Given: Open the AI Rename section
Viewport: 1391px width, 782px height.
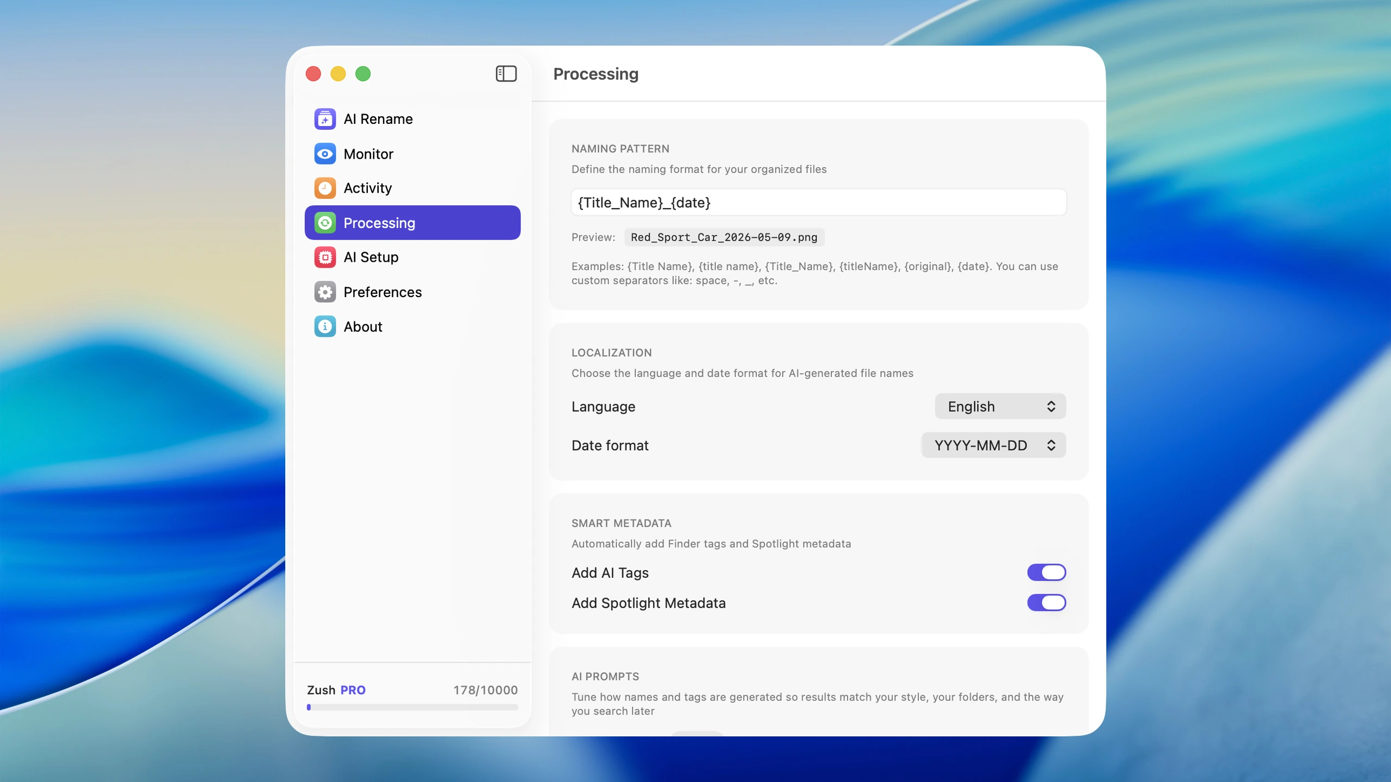Looking at the screenshot, I should coord(412,119).
